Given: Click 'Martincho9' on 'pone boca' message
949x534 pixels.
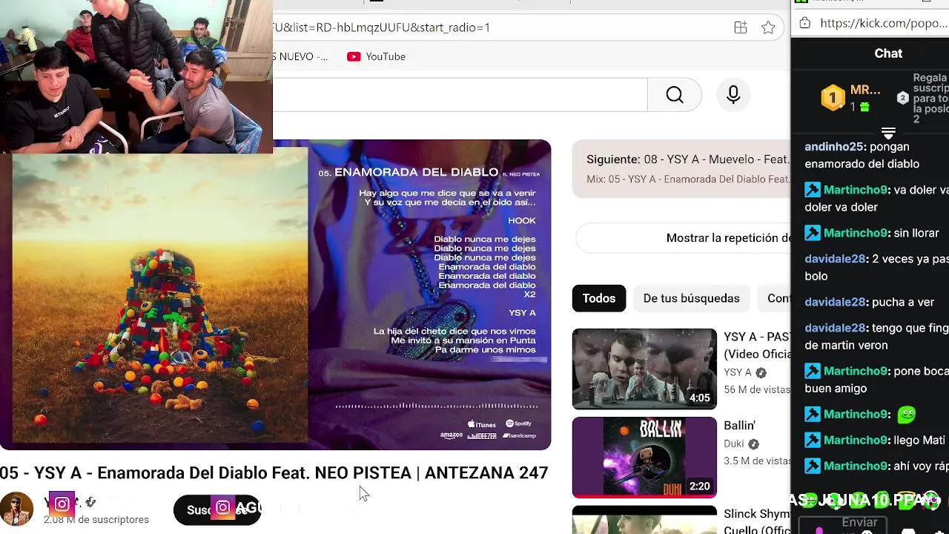Looking at the screenshot, I should (856, 372).
